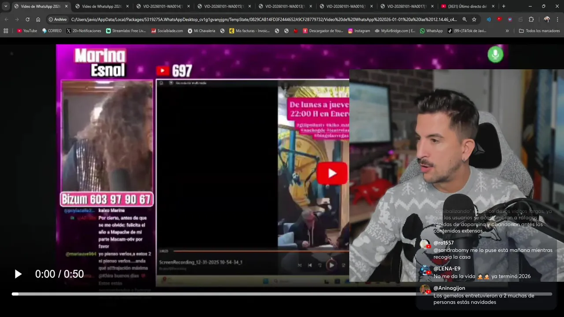Switch to the VID-20260101-WA0014 tab

tap(163, 6)
